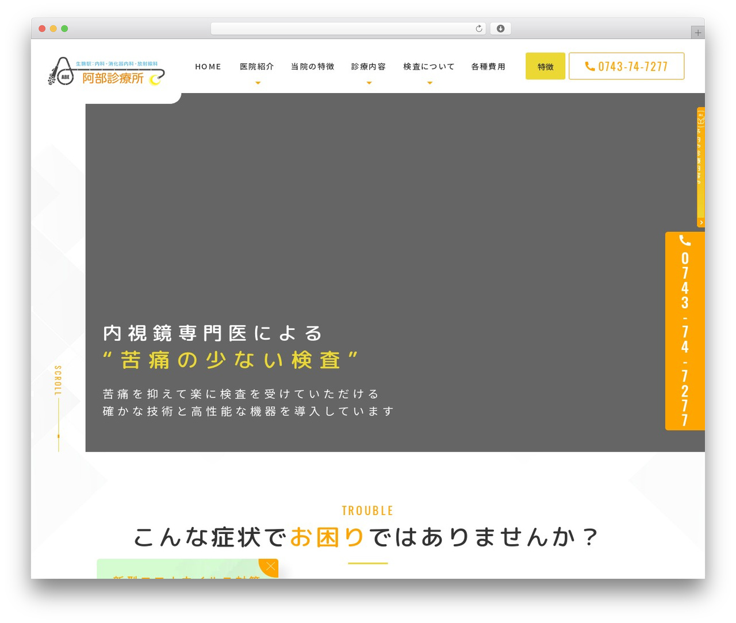Viewport: 736px width, 623px height.
Task: Reload the page using the refresh icon
Action: 479,29
